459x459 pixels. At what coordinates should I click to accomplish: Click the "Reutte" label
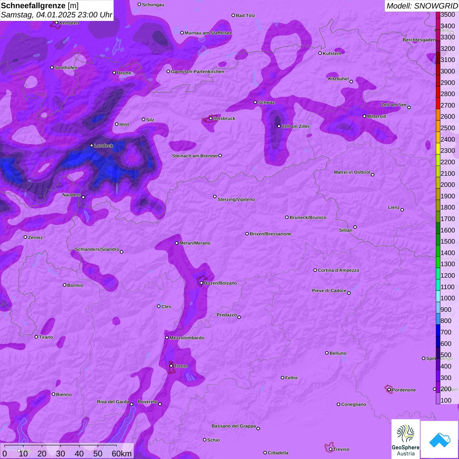(124, 73)
